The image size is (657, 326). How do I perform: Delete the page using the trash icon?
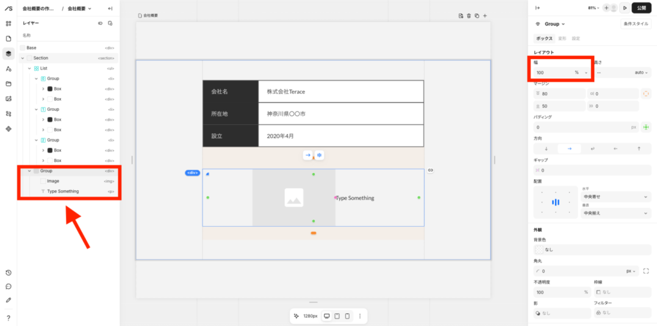tap(469, 15)
